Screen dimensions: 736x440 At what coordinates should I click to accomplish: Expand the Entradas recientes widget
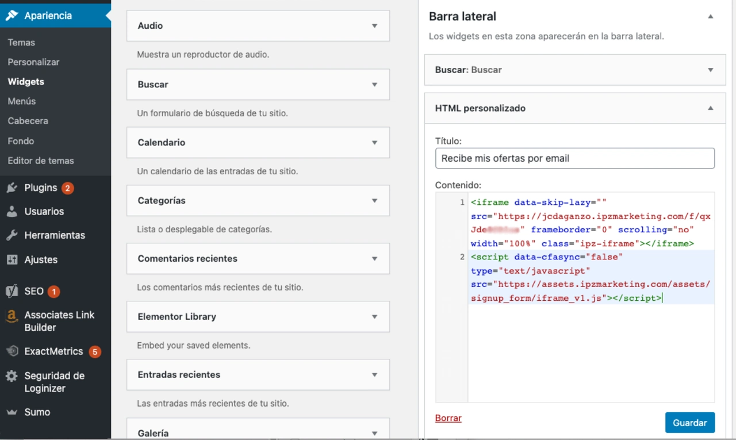(x=374, y=375)
